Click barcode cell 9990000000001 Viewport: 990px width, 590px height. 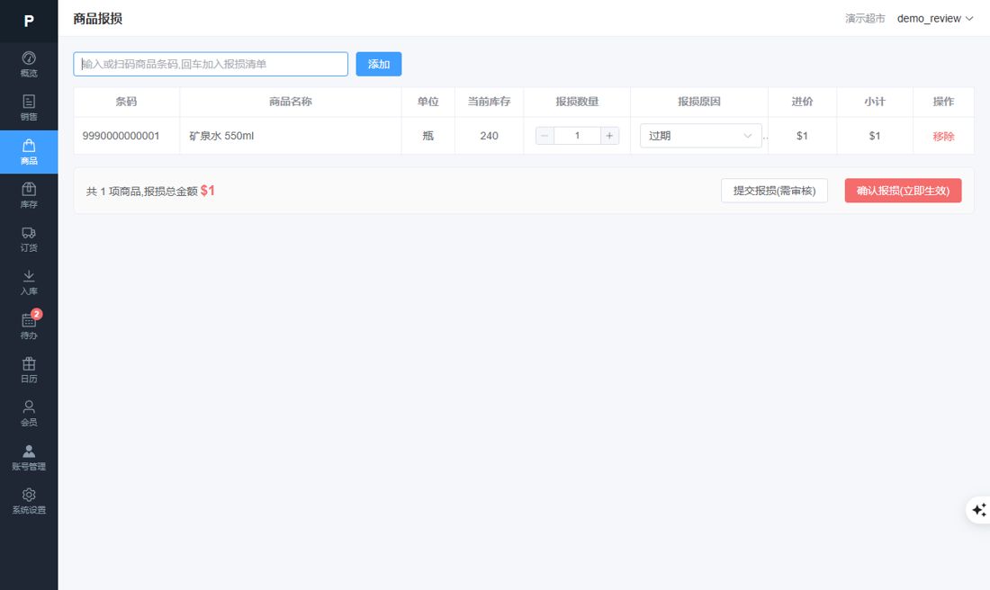121,136
